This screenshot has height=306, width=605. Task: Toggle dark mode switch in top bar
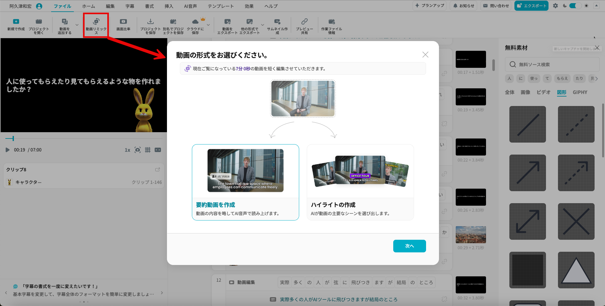pos(575,6)
